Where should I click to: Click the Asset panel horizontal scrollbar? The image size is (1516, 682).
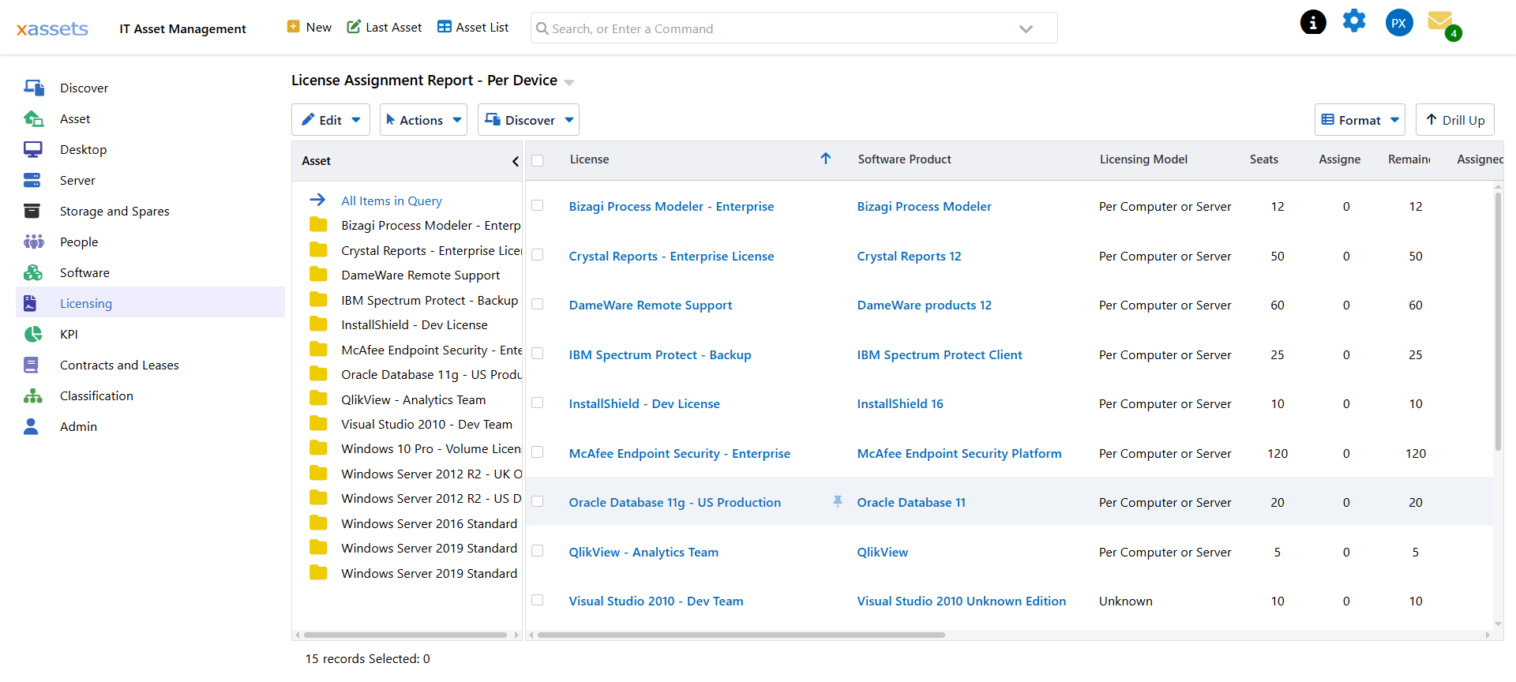pos(405,635)
